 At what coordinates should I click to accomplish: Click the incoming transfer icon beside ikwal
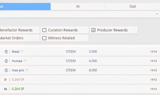coord(5,52)
